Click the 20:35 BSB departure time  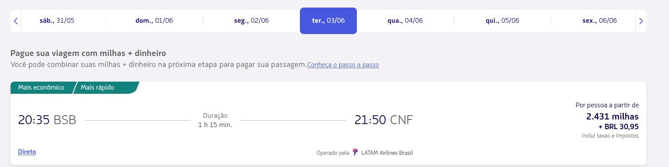tap(47, 120)
